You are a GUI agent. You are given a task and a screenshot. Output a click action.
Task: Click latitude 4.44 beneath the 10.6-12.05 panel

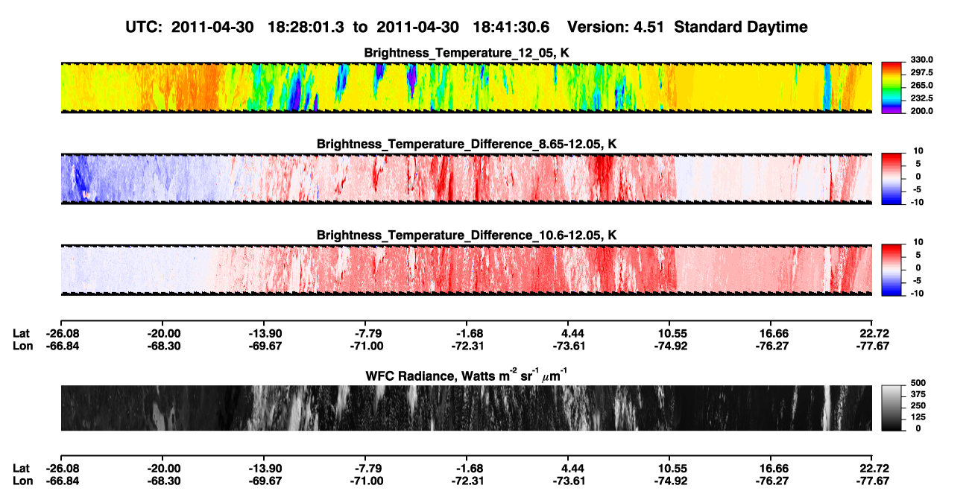click(568, 333)
